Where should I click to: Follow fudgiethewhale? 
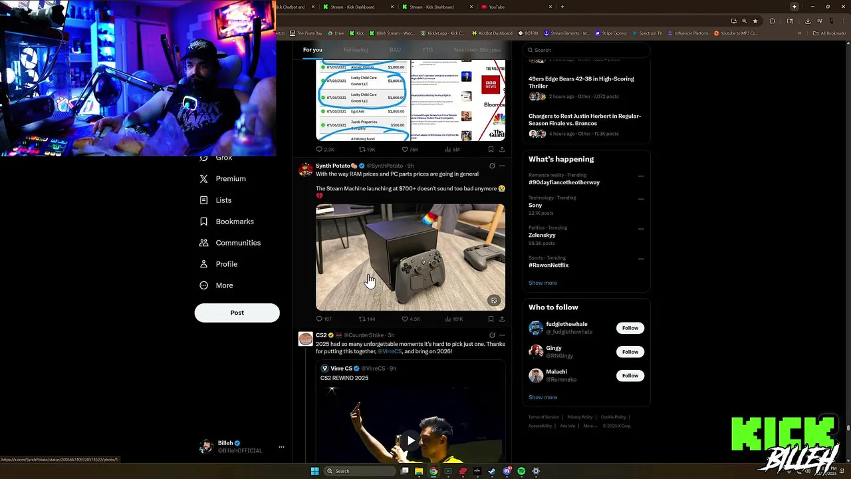pyautogui.click(x=630, y=328)
